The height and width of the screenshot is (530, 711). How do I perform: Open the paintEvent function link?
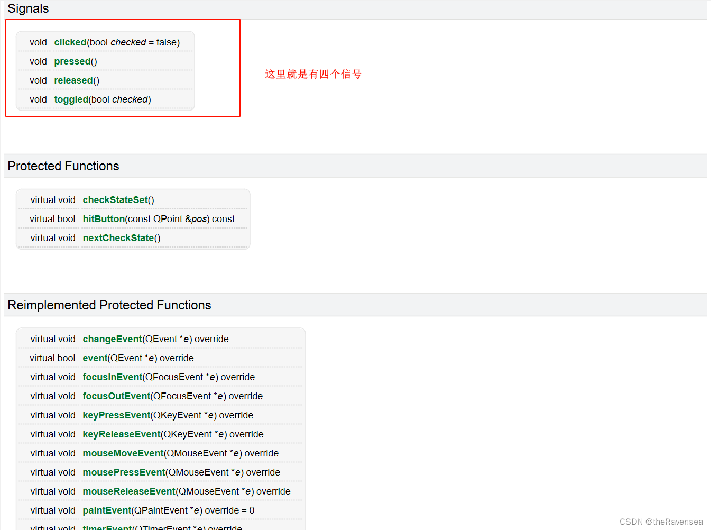pyautogui.click(x=107, y=510)
